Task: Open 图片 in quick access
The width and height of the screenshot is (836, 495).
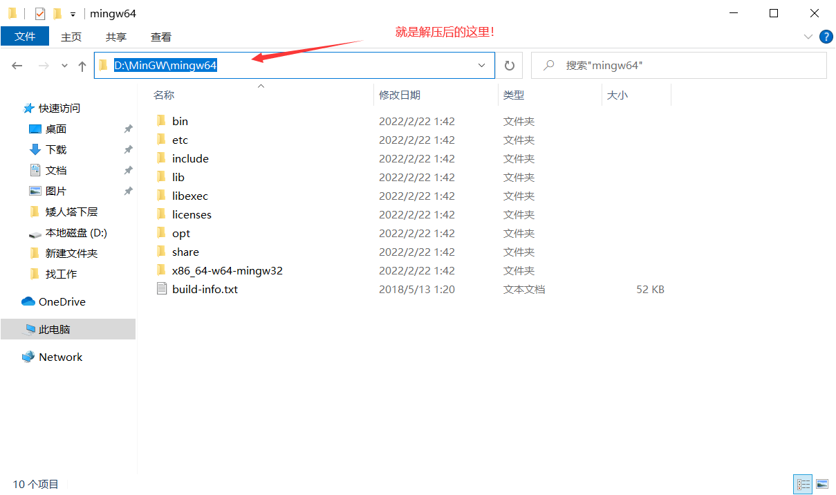Action: [56, 191]
